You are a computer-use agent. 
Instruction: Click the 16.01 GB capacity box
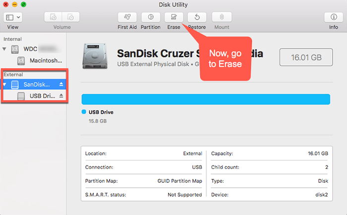pos(306,57)
